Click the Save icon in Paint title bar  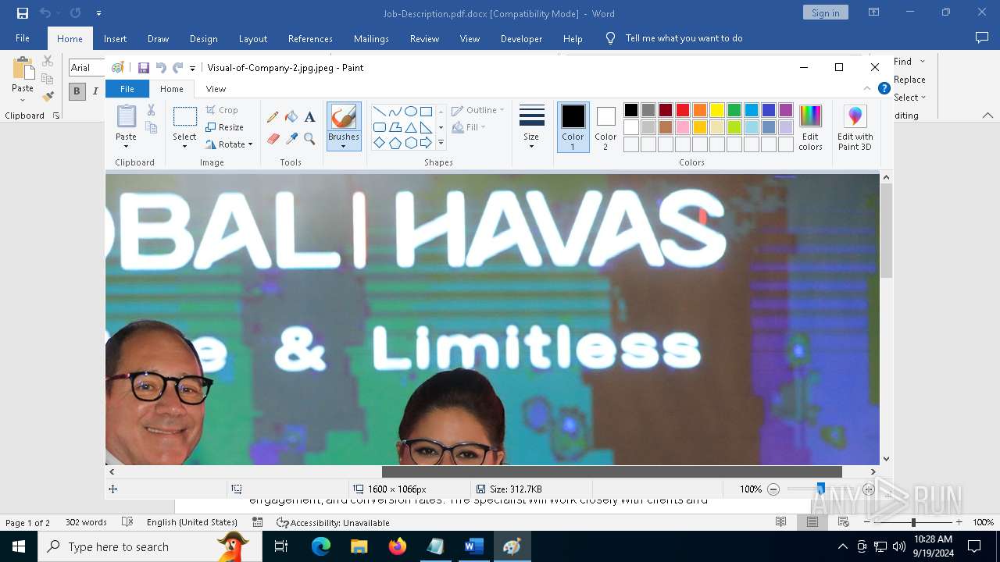144,68
